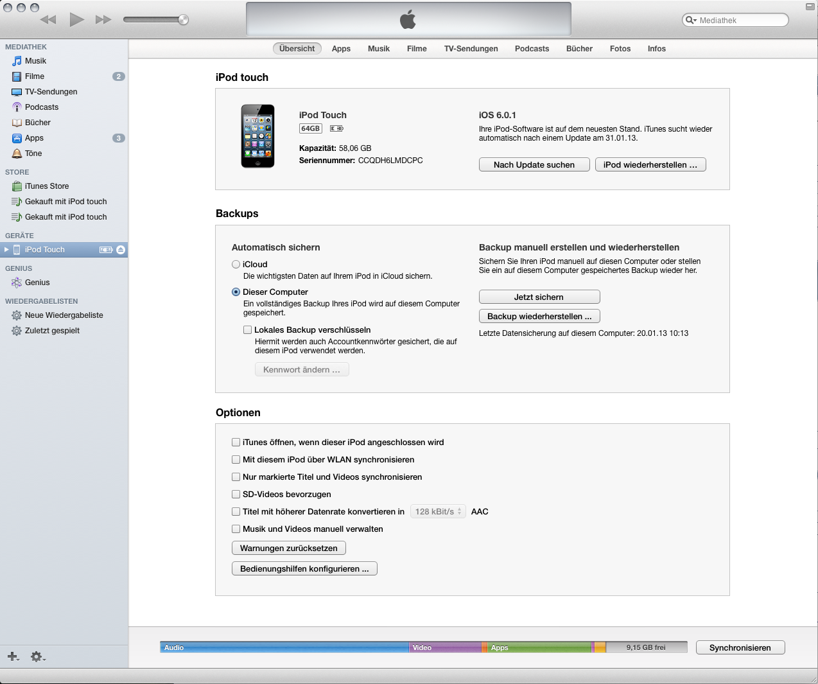The height and width of the screenshot is (684, 818).
Task: Click Bedienungshilfen konfigurieren button
Action: tap(304, 568)
